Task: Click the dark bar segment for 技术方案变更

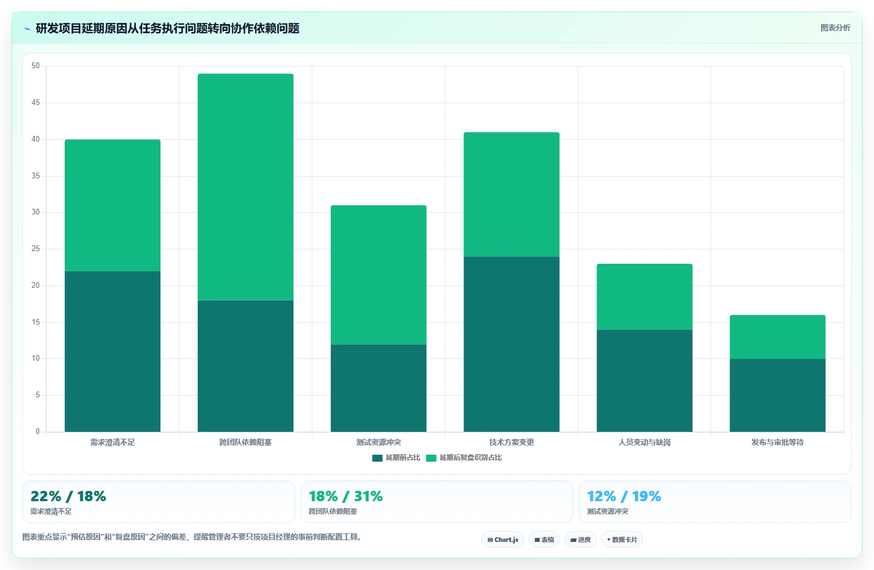Action: [x=511, y=344]
